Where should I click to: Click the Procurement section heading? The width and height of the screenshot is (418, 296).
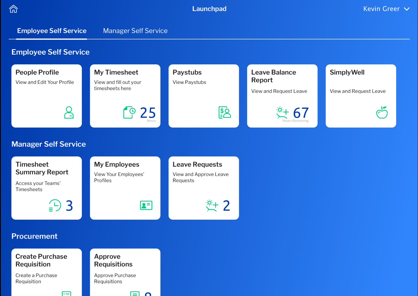pyautogui.click(x=34, y=236)
